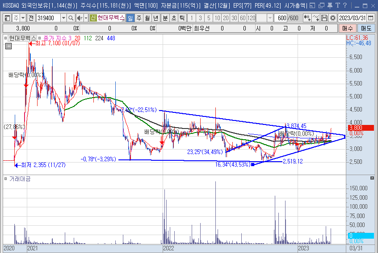The width and height of the screenshot is (378, 253).
Task: Choose the 30 interval button
Action: tap(234, 18)
